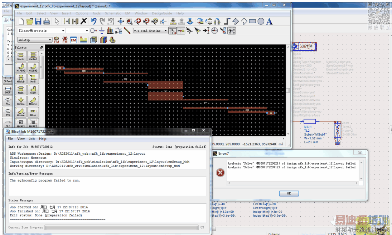This screenshot has height=235, width=392.
Task: Click the MLIN TL2 component in schematic
Action: (310, 122)
